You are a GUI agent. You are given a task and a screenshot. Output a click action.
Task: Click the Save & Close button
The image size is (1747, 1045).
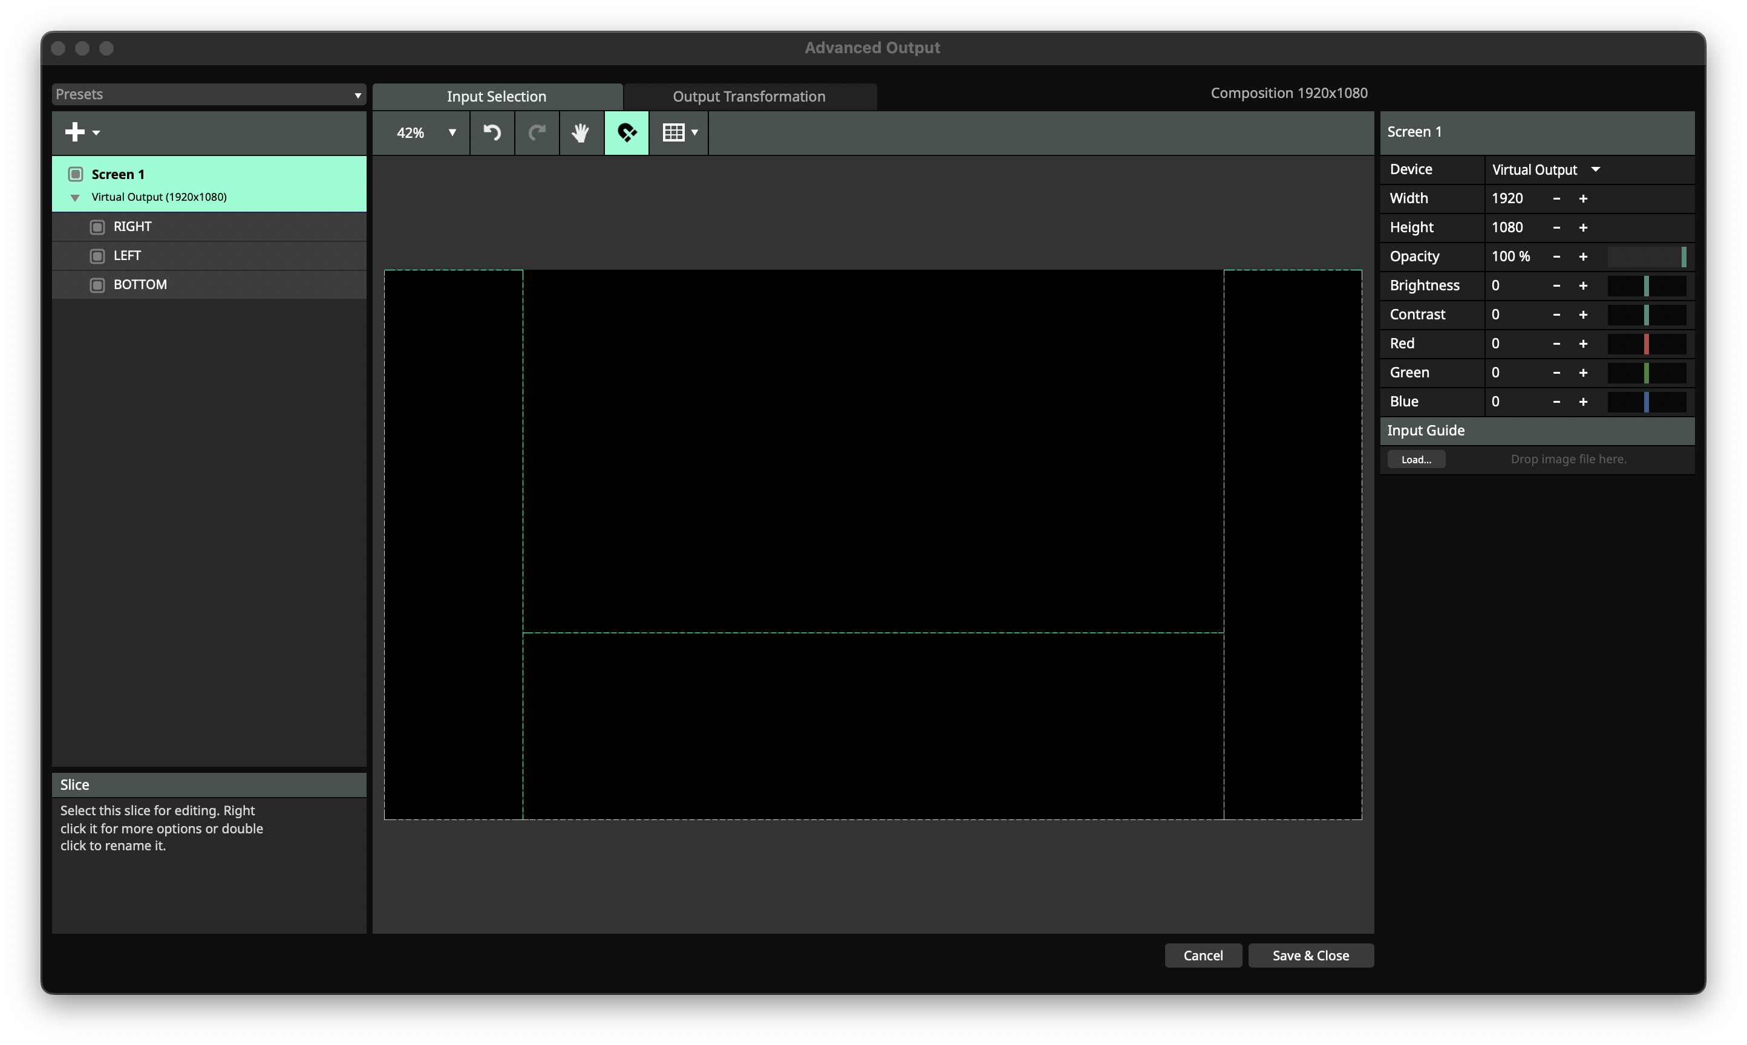coord(1310,955)
